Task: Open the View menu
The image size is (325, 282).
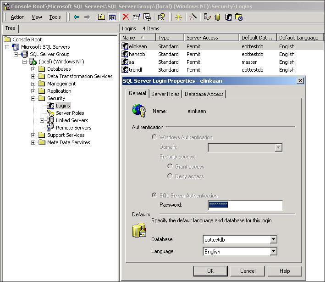Action: coord(37,17)
